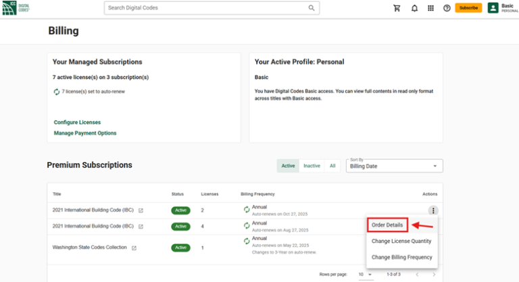Viewport: 519px width, 282px height.
Task: Click the three-dot Actions menu for first row
Action: [433, 210]
